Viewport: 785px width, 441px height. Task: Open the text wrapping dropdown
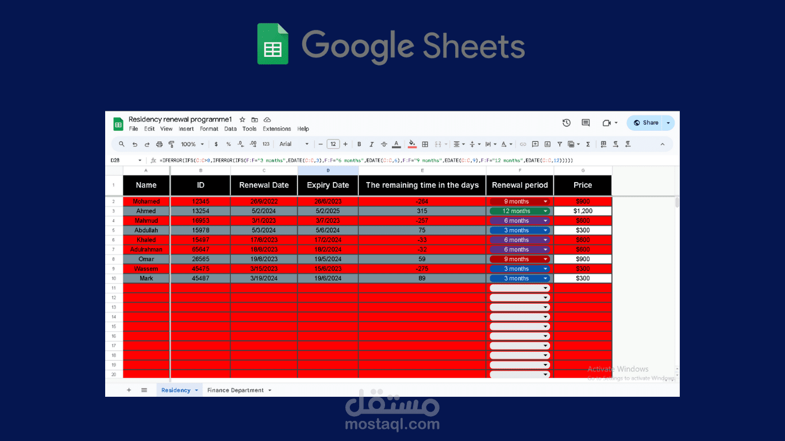pos(490,144)
